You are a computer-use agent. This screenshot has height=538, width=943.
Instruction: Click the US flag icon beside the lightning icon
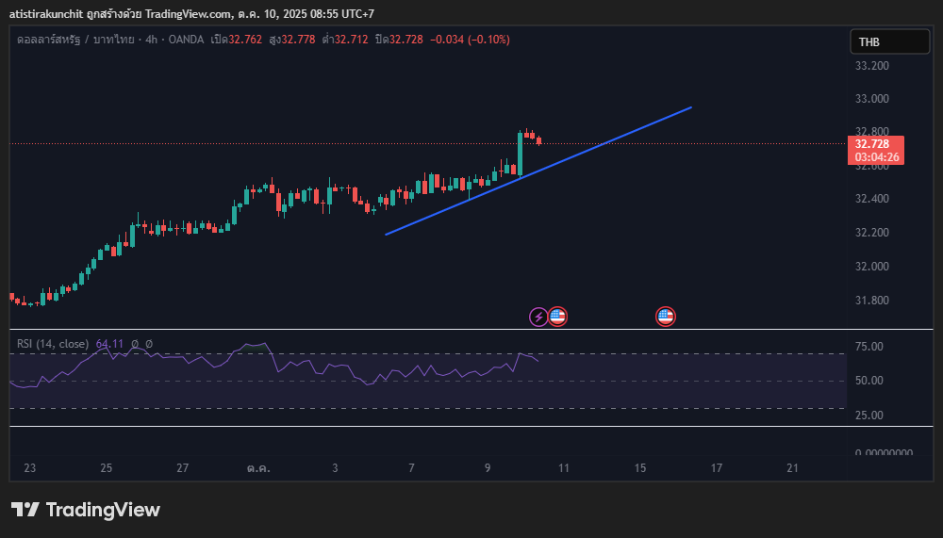click(x=557, y=317)
